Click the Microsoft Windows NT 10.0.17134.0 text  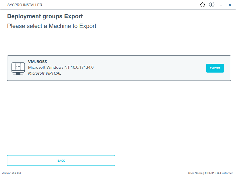(x=61, y=67)
